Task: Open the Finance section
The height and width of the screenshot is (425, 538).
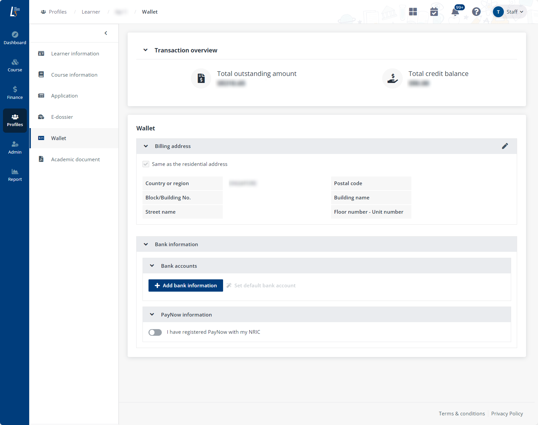Action: [x=15, y=93]
